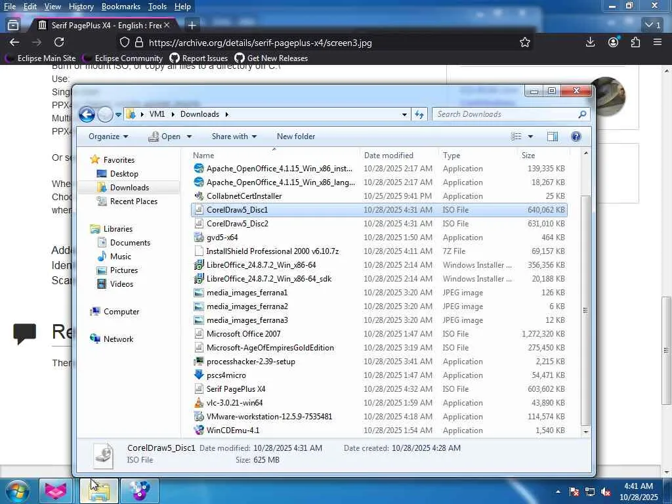Open the recent pages dropdown next to Forward
The image size is (672, 504).
118,115
